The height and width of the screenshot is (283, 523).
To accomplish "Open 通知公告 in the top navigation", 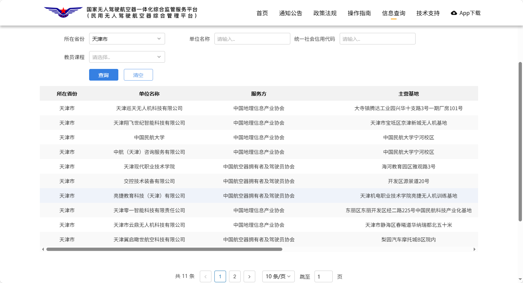I will [291, 13].
